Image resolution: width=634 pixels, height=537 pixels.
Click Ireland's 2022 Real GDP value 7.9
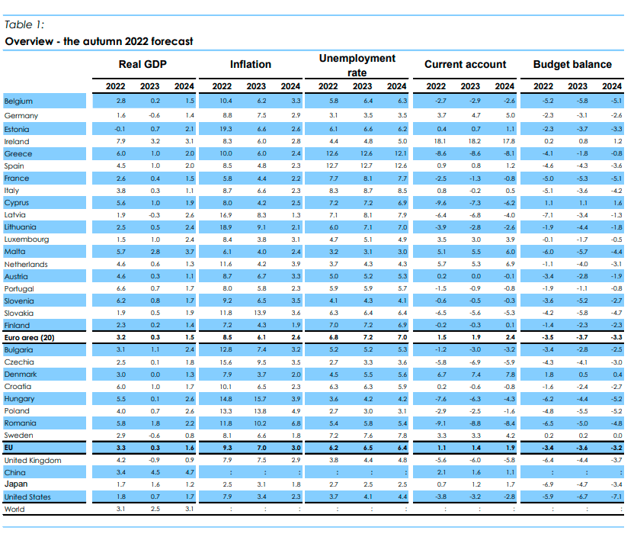click(120, 142)
